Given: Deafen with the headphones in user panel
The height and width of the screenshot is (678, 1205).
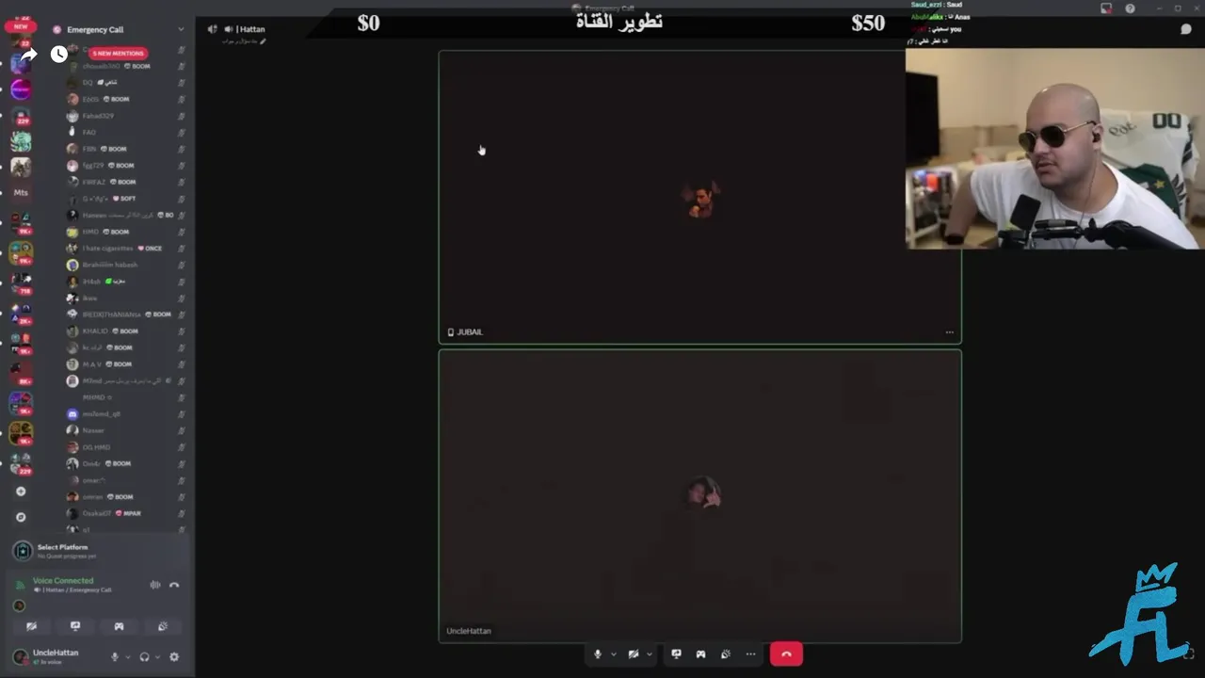Looking at the screenshot, I should pos(144,657).
